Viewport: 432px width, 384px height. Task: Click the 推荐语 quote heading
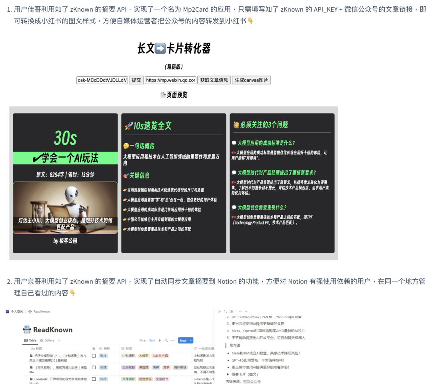click(235, 346)
